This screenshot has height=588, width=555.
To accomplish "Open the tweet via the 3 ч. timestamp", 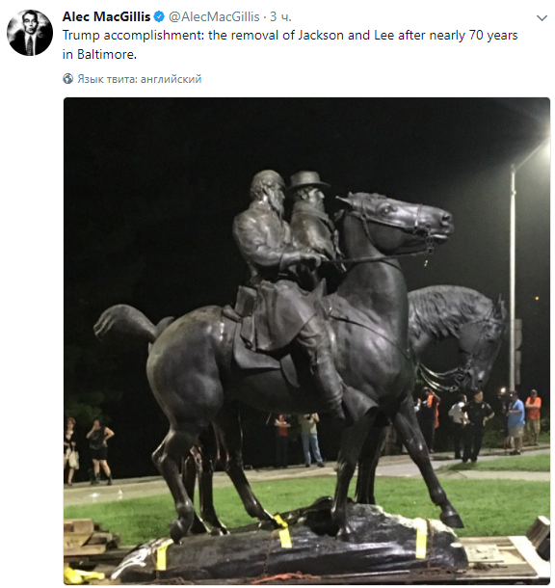I will coord(280,16).
